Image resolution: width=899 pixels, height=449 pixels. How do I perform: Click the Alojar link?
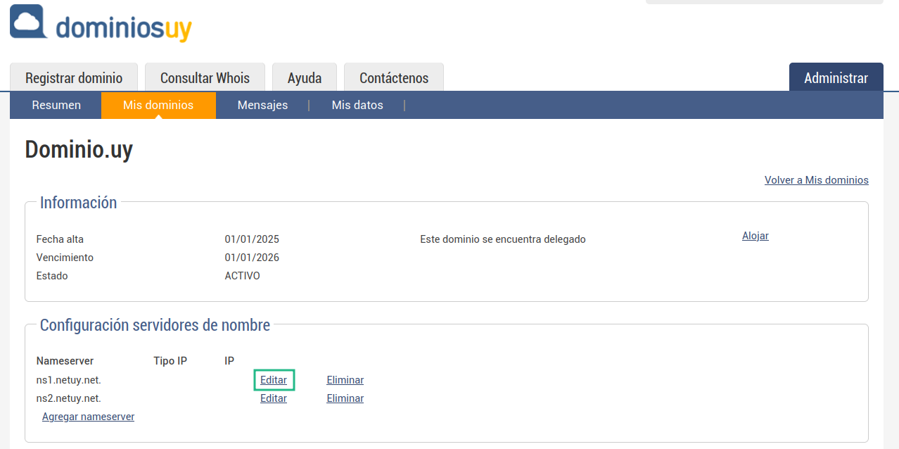pyautogui.click(x=755, y=236)
